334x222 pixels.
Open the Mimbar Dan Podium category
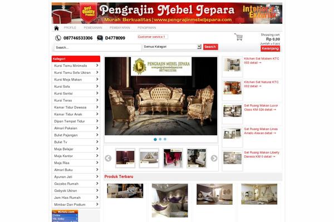click(x=76, y=204)
